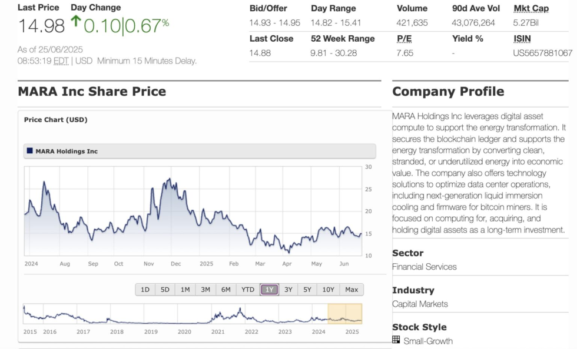
Task: Show the 3M price history
Action: [205, 289]
